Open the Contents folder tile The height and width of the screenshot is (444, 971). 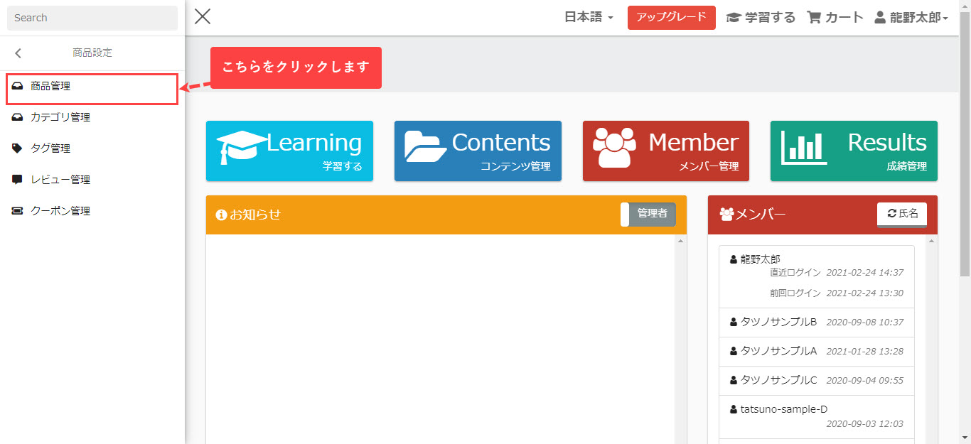pos(478,151)
